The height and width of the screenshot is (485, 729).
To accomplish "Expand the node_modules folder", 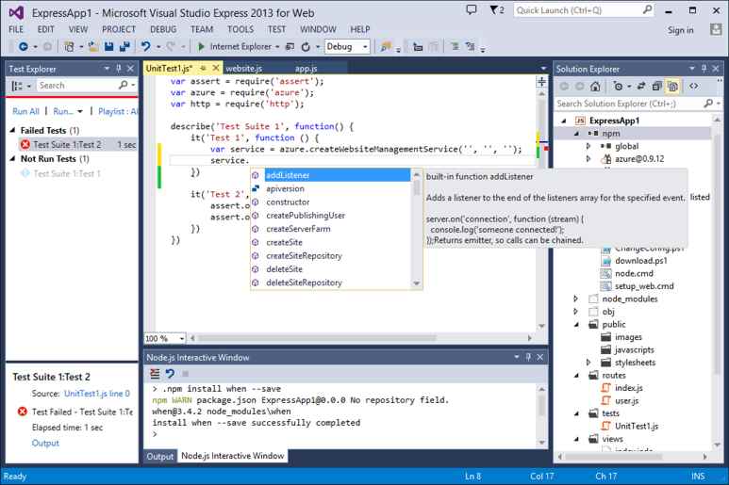I will click(x=576, y=299).
